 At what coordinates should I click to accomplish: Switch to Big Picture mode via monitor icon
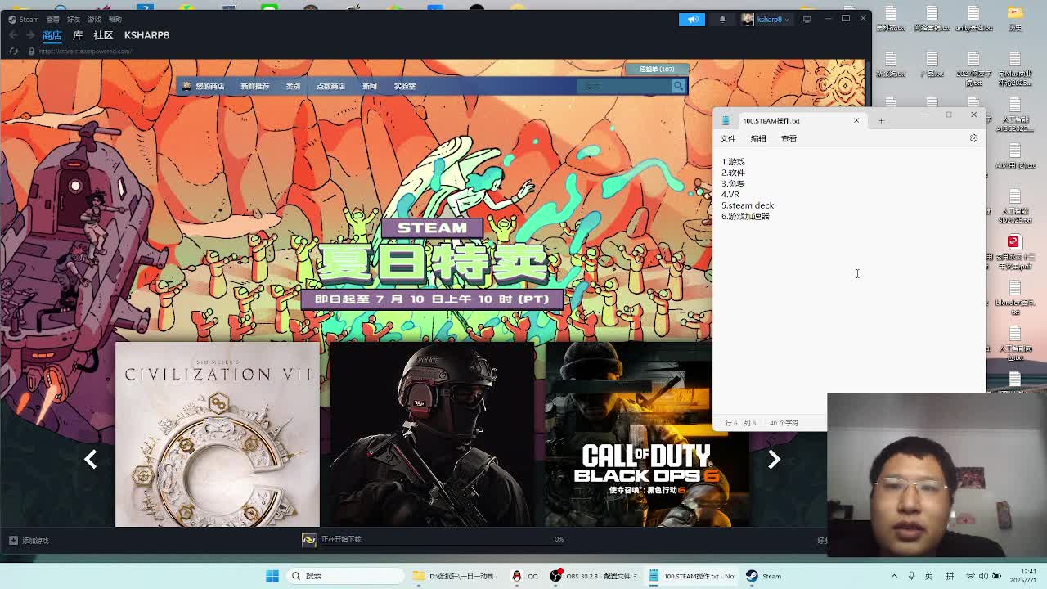click(807, 19)
